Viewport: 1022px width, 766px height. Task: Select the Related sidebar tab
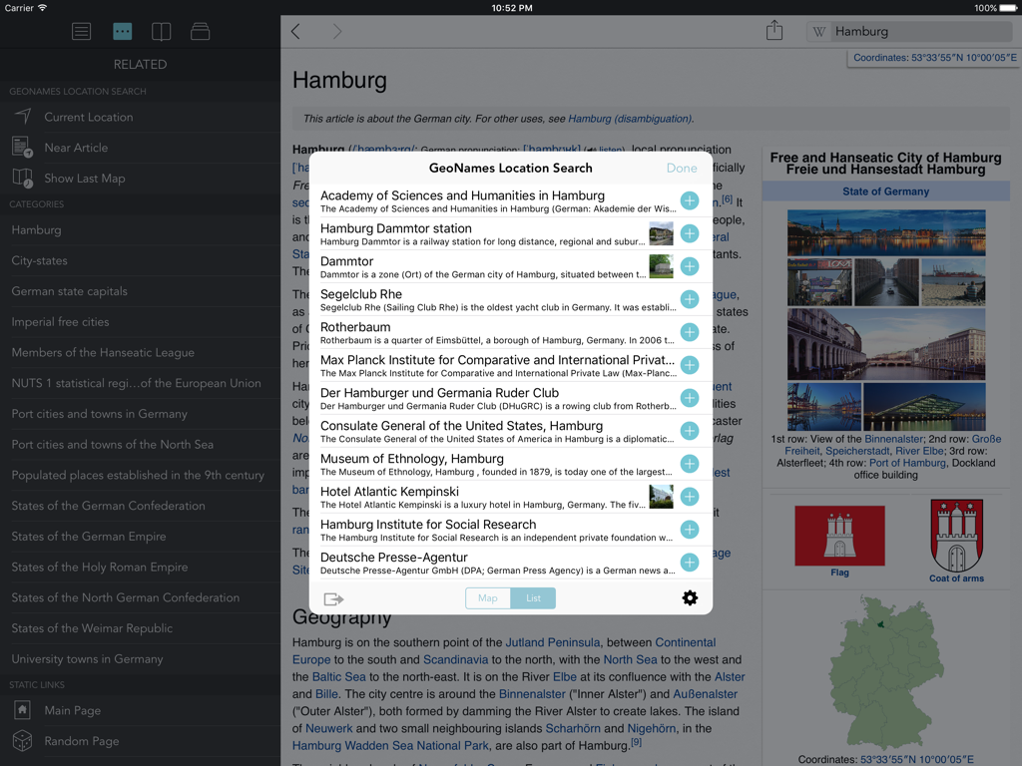click(122, 31)
